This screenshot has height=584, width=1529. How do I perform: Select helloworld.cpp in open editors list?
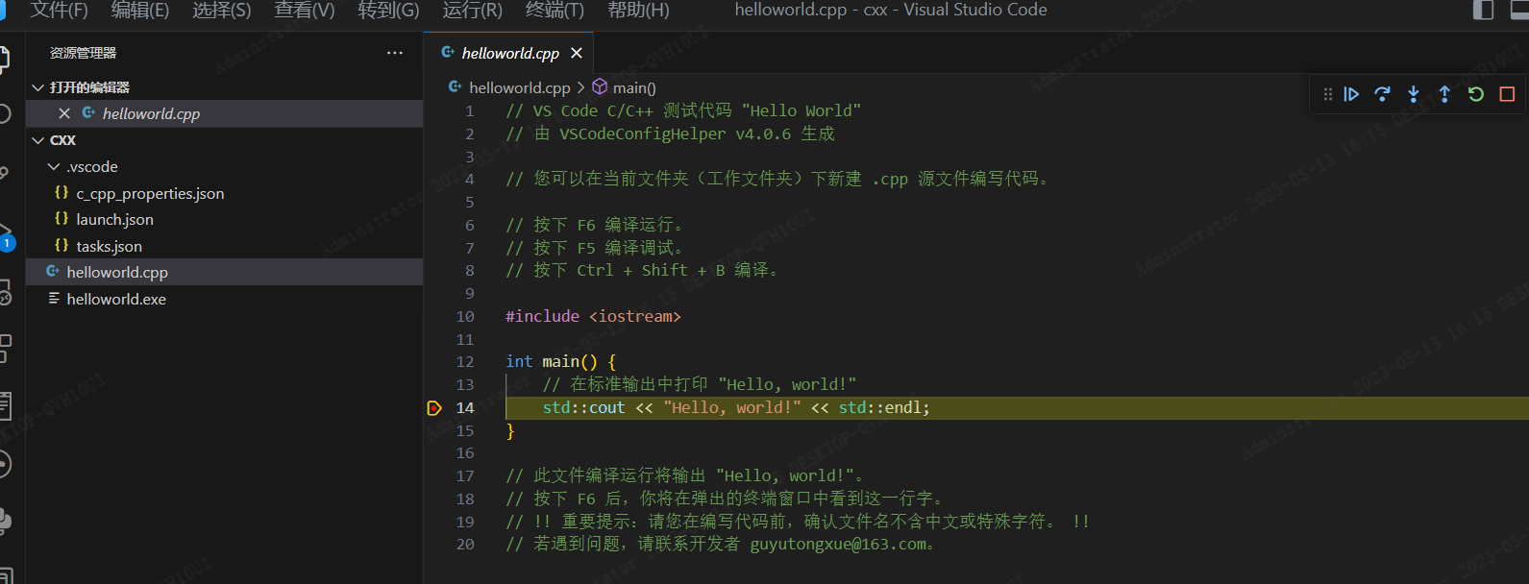224,113
